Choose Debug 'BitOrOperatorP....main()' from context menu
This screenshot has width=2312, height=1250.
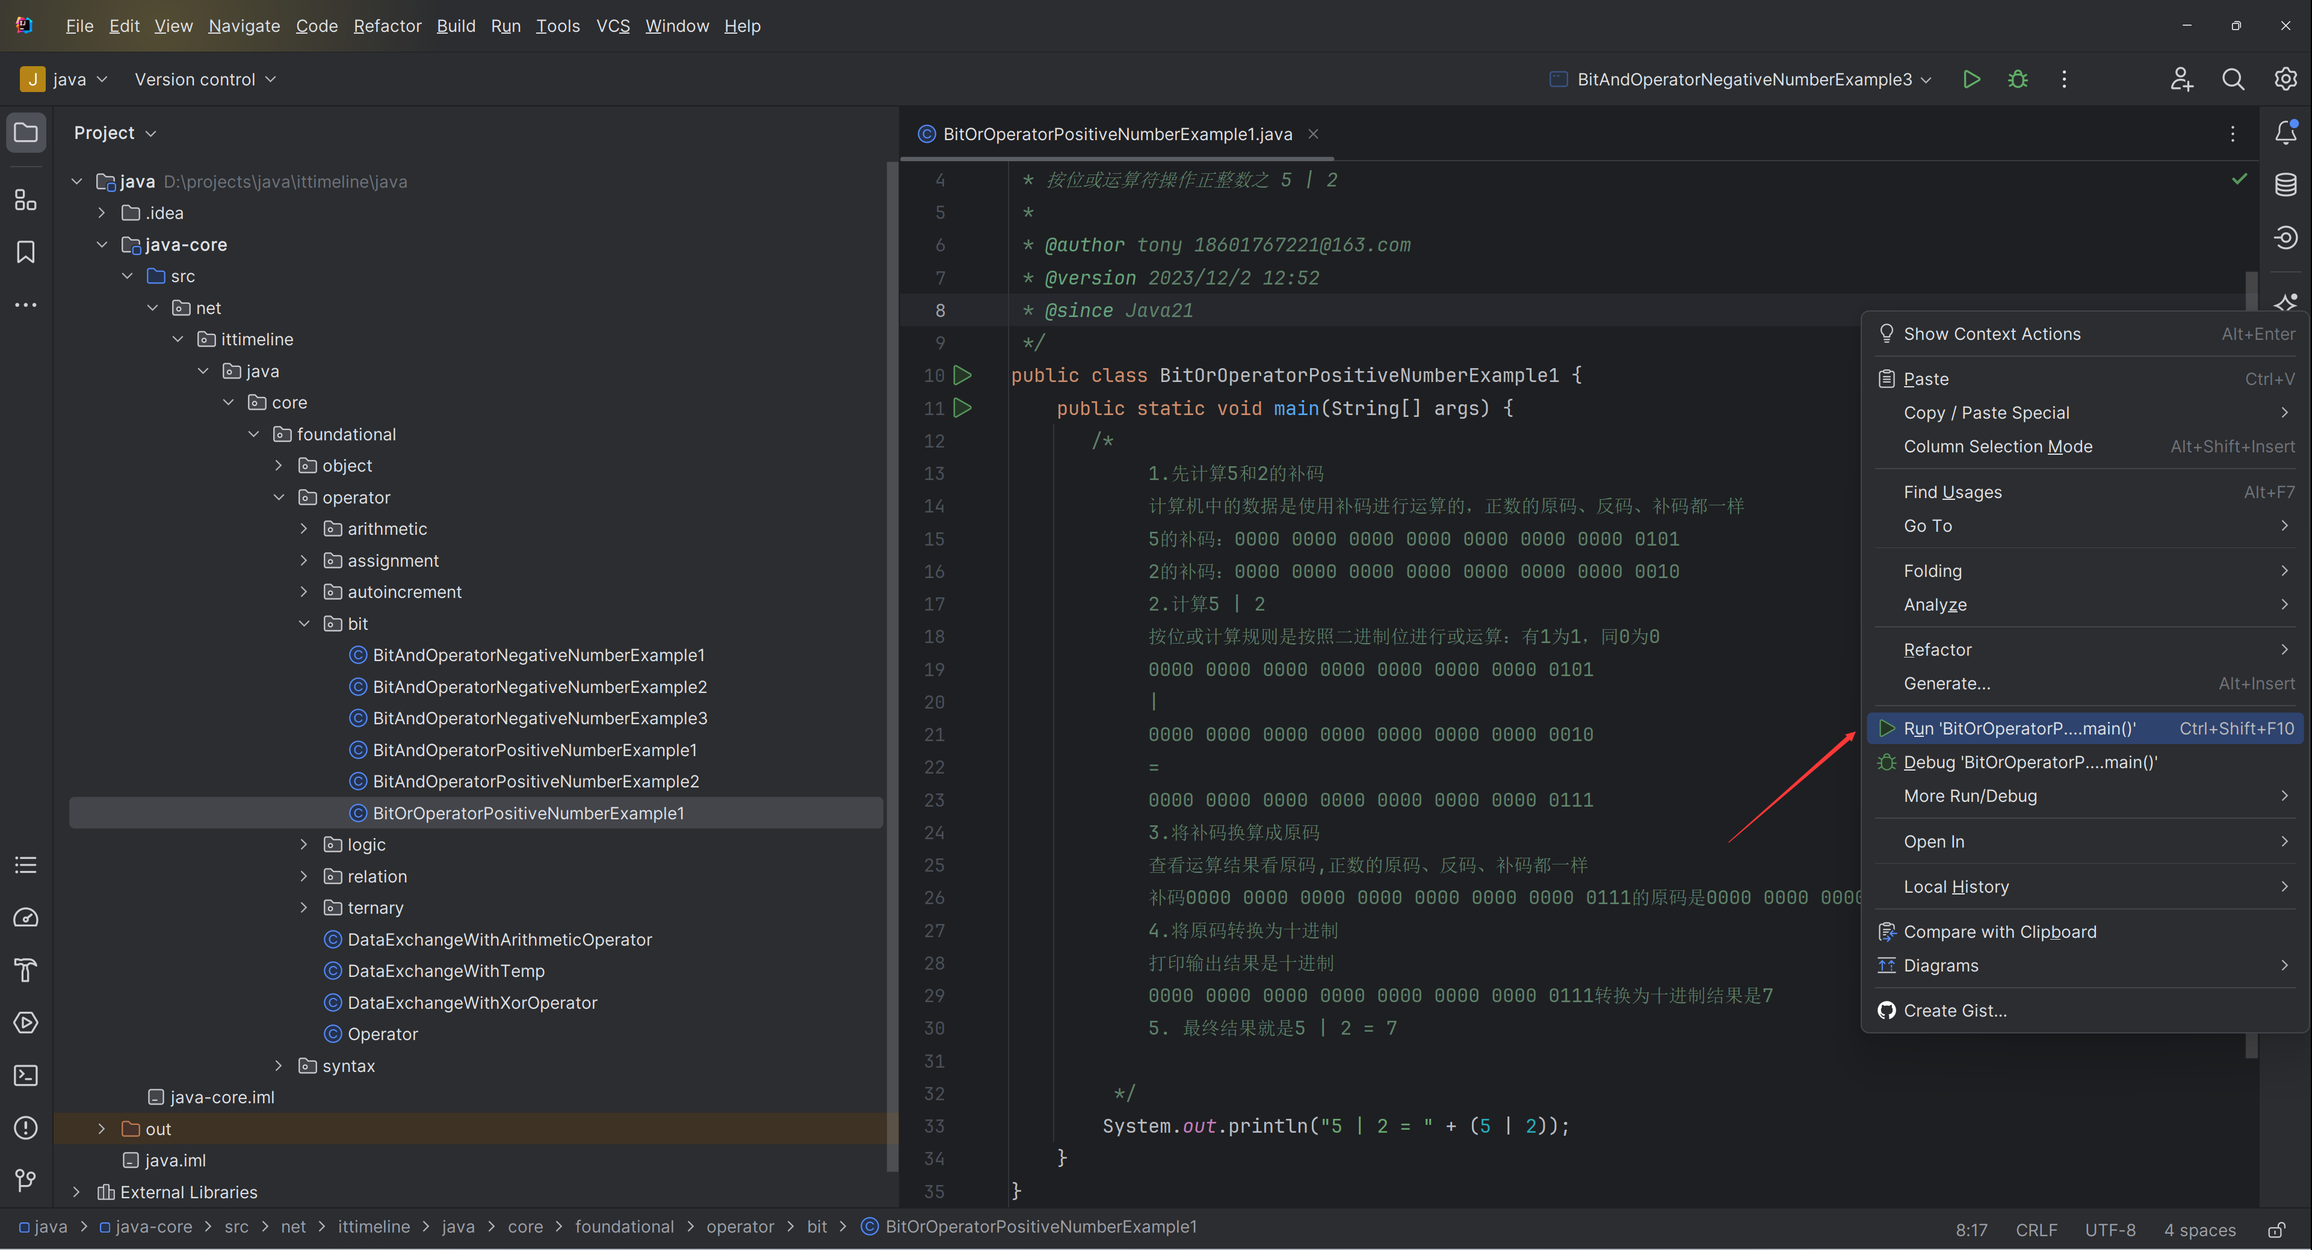point(2085,762)
